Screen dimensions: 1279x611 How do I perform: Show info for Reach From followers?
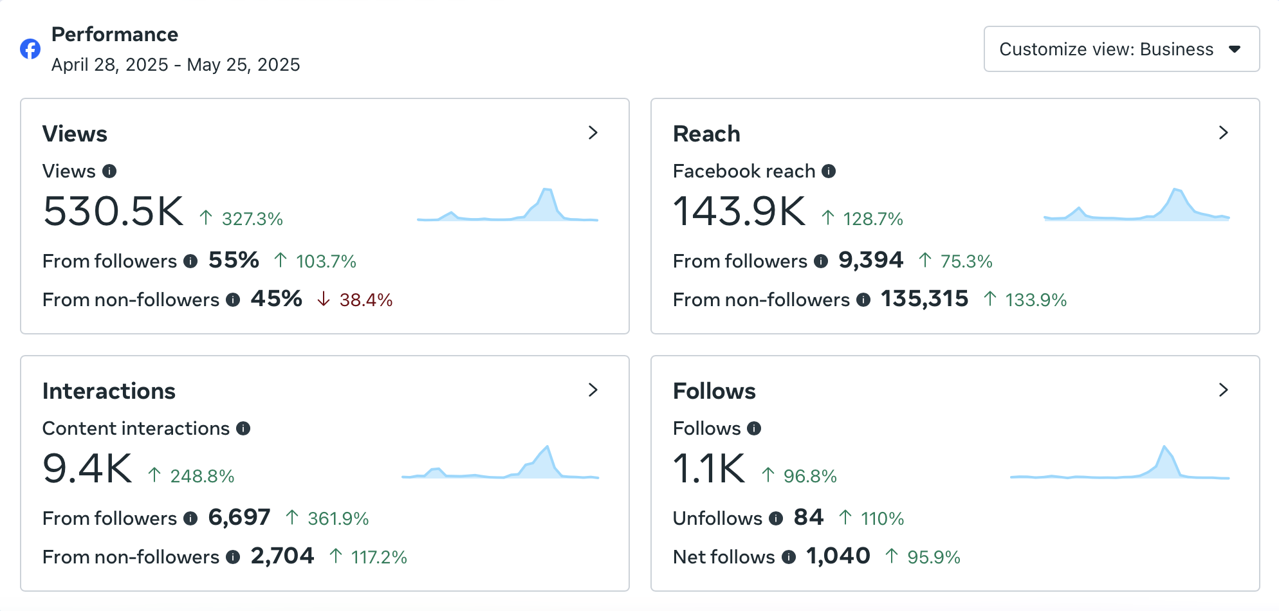click(821, 261)
